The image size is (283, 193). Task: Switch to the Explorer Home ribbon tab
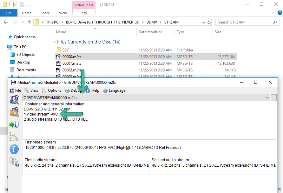(x=27, y=13)
